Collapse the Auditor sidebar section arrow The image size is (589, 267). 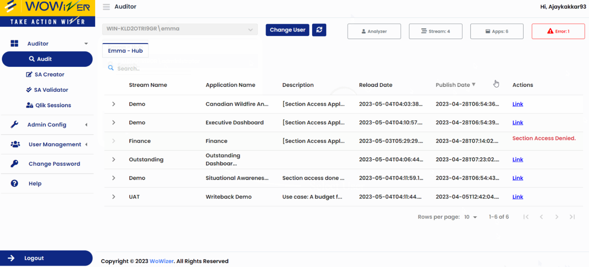point(86,44)
